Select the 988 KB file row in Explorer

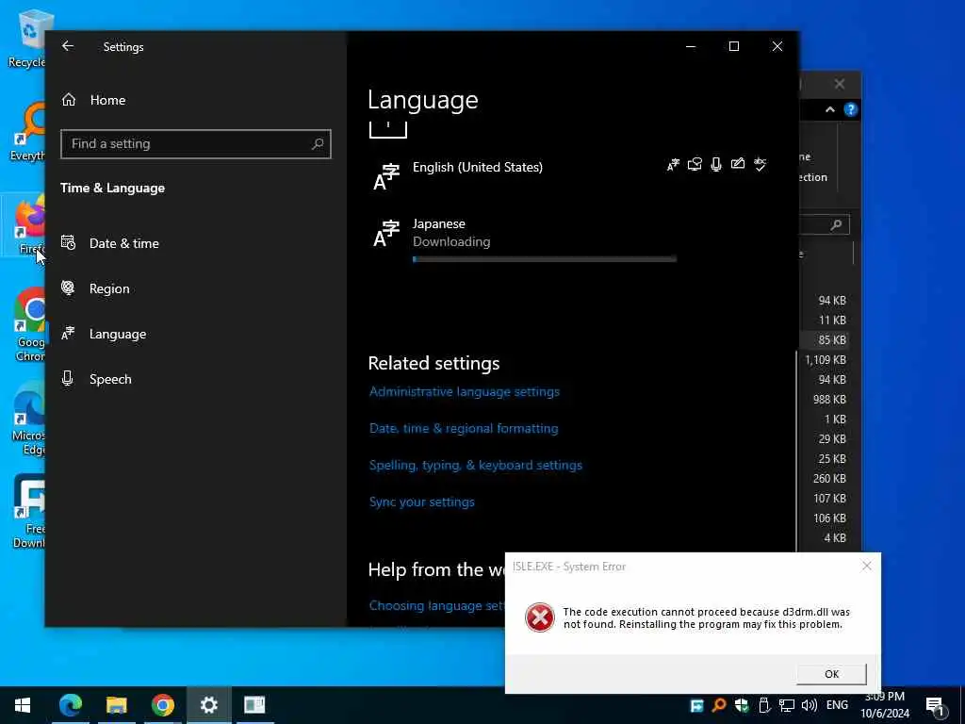click(825, 399)
